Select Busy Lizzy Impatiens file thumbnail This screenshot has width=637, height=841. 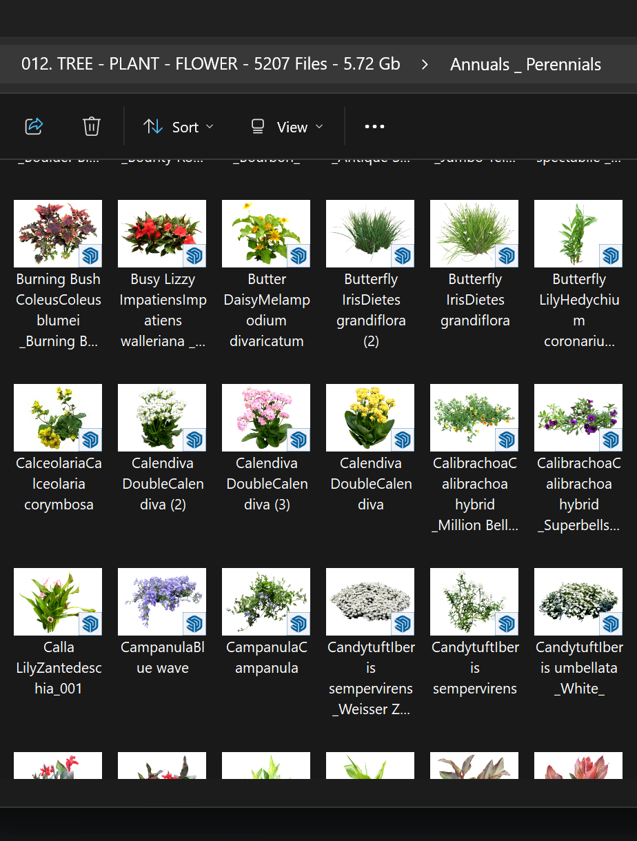(x=162, y=234)
